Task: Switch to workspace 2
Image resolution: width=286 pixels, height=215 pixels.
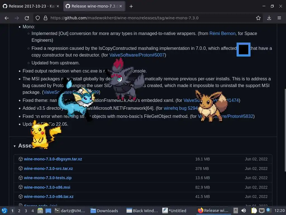Action: (x=19, y=211)
